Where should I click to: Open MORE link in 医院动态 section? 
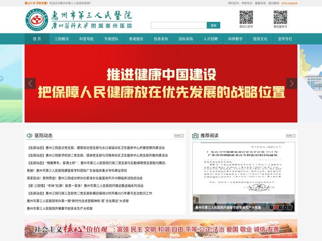(178, 136)
